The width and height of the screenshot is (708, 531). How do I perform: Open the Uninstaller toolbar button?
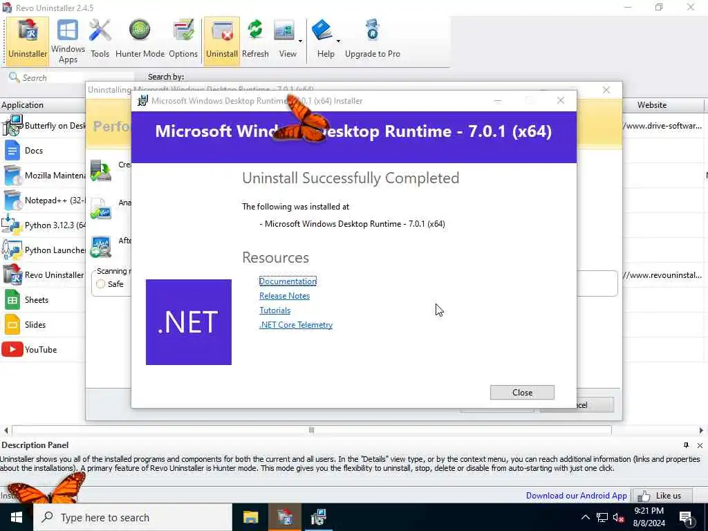pyautogui.click(x=28, y=41)
